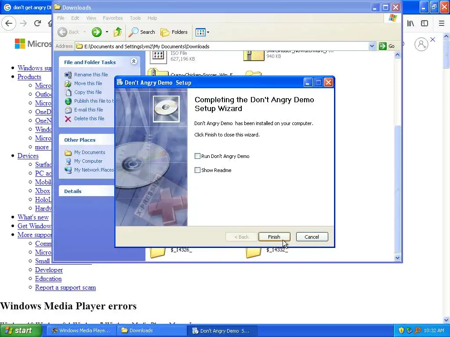
Task: Check the Show Readme checkbox
Action: click(197, 170)
